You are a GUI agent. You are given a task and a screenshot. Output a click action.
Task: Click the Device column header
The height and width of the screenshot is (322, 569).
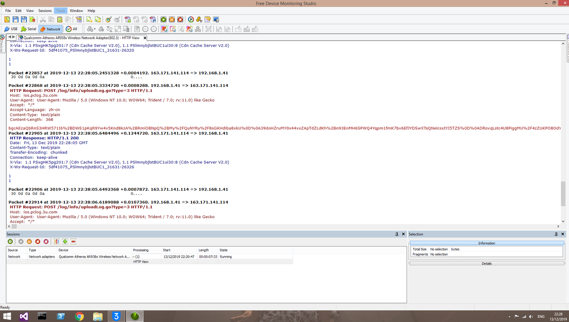tap(94, 250)
